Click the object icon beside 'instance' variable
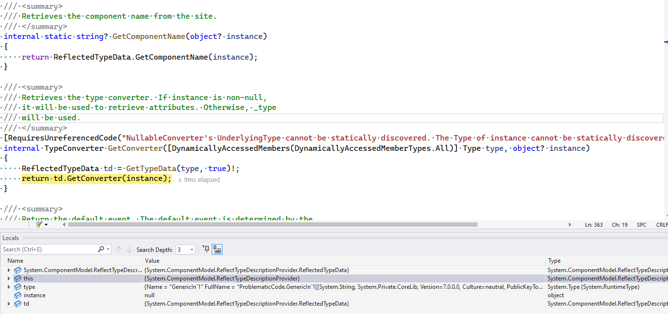The width and height of the screenshot is (668, 314). click(18, 295)
